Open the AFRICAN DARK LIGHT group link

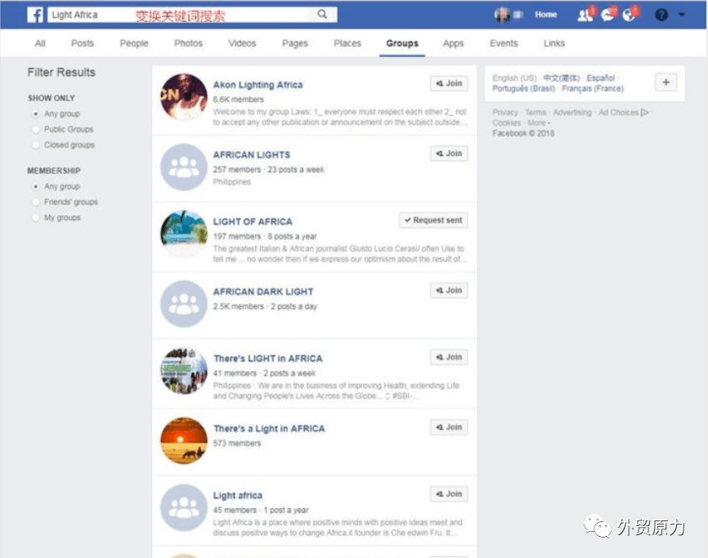(x=263, y=292)
